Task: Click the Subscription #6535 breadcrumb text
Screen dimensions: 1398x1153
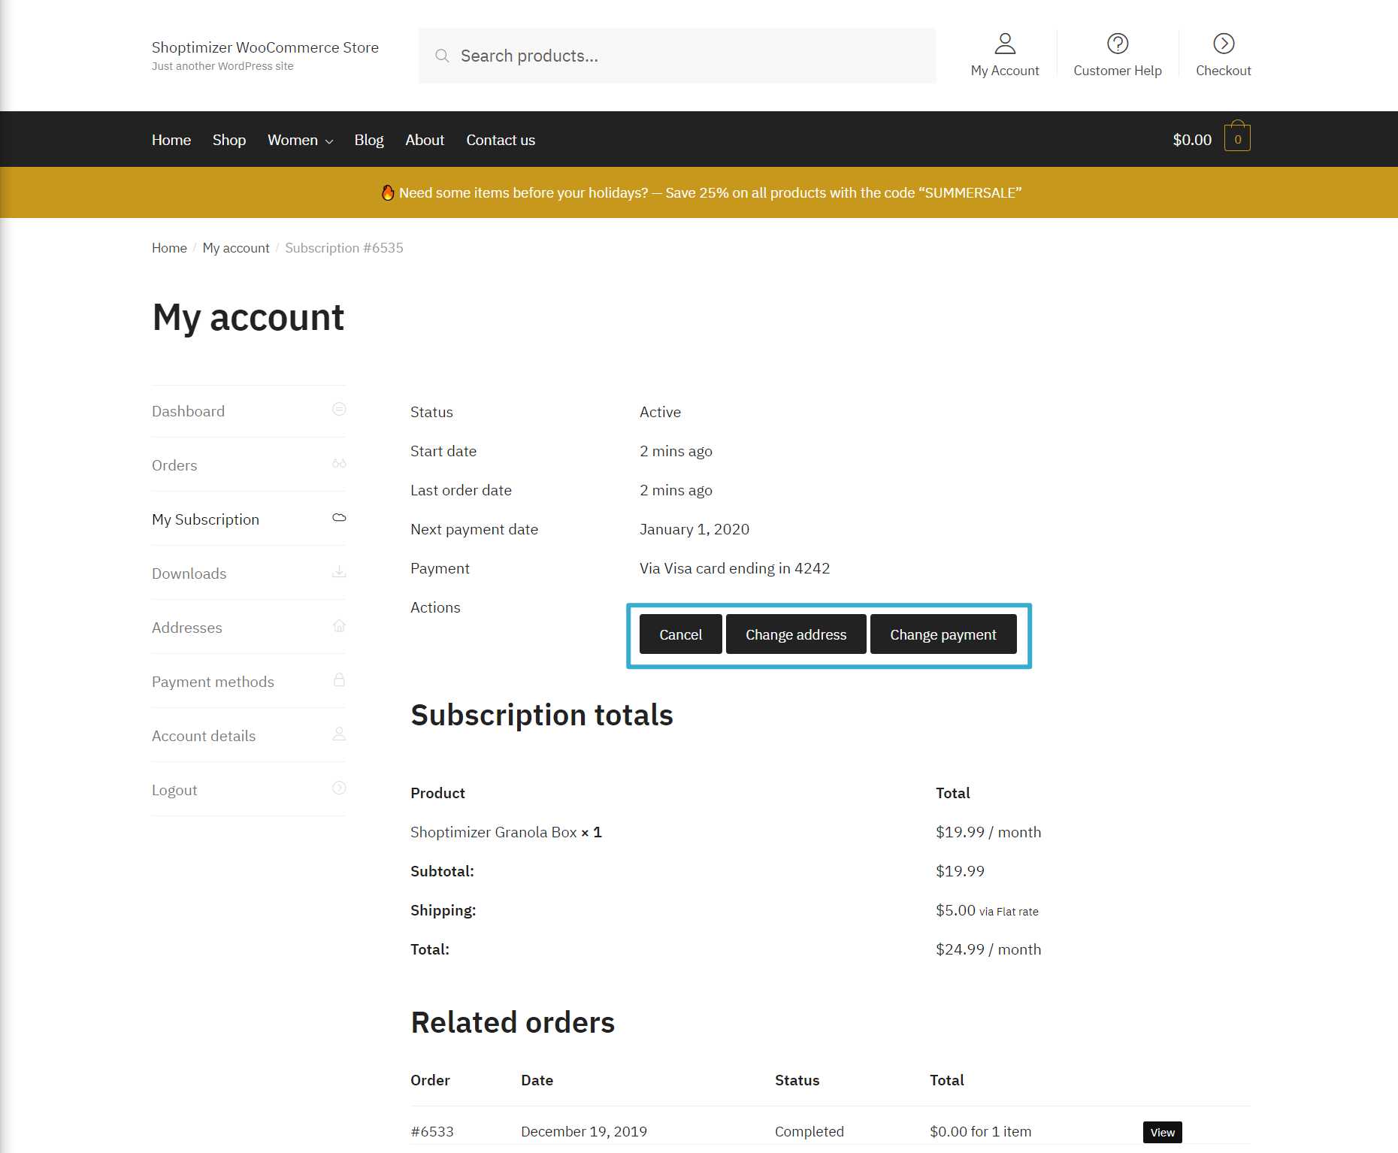Action: coord(344,248)
